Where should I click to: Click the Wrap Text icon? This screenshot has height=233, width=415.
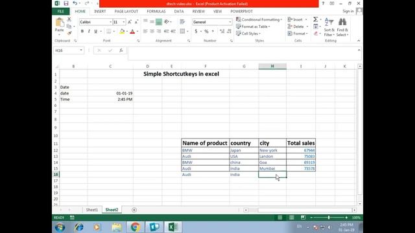(182, 21)
